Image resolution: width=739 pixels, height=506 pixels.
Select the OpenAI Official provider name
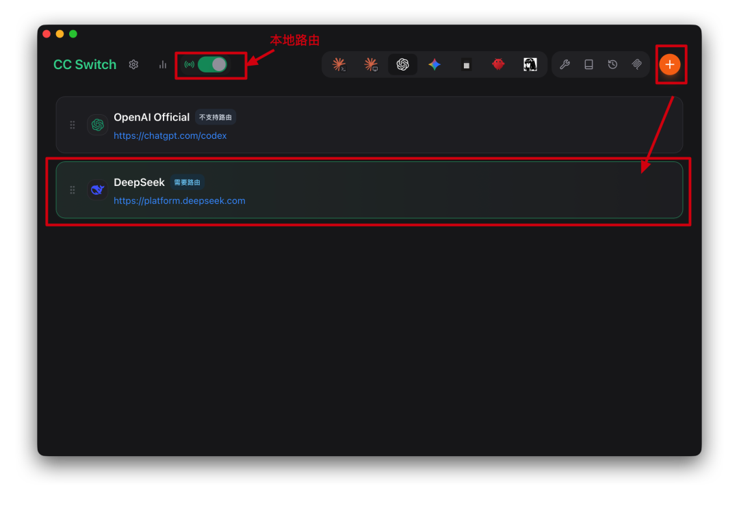click(x=152, y=118)
